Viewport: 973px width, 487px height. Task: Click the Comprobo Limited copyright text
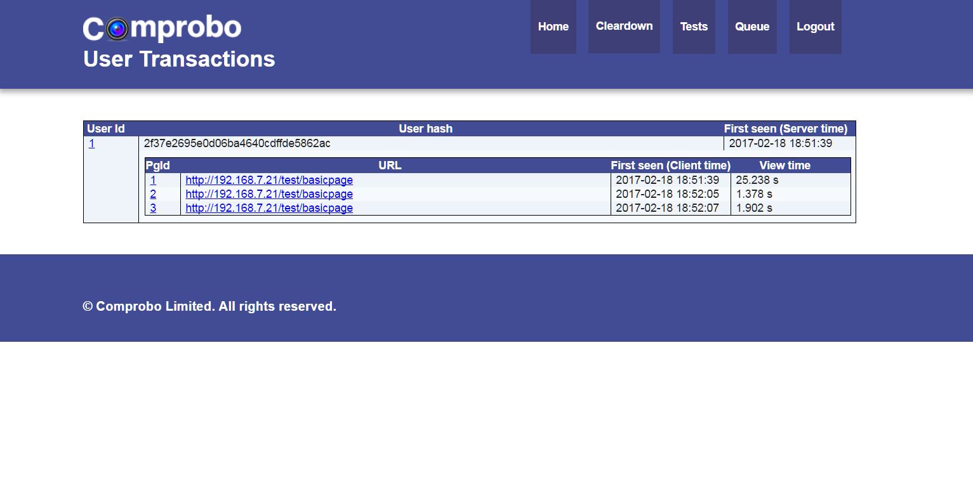(x=209, y=306)
